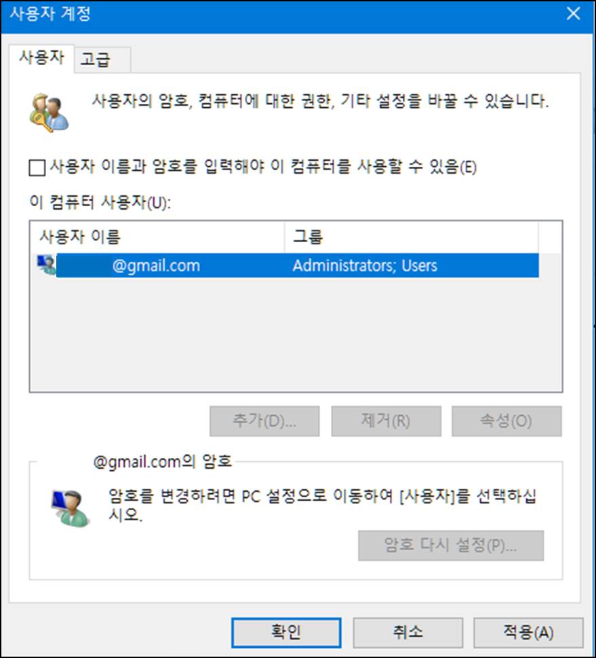The image size is (596, 658).
Task: Select the @gmail.com user row
Action: pos(287,265)
